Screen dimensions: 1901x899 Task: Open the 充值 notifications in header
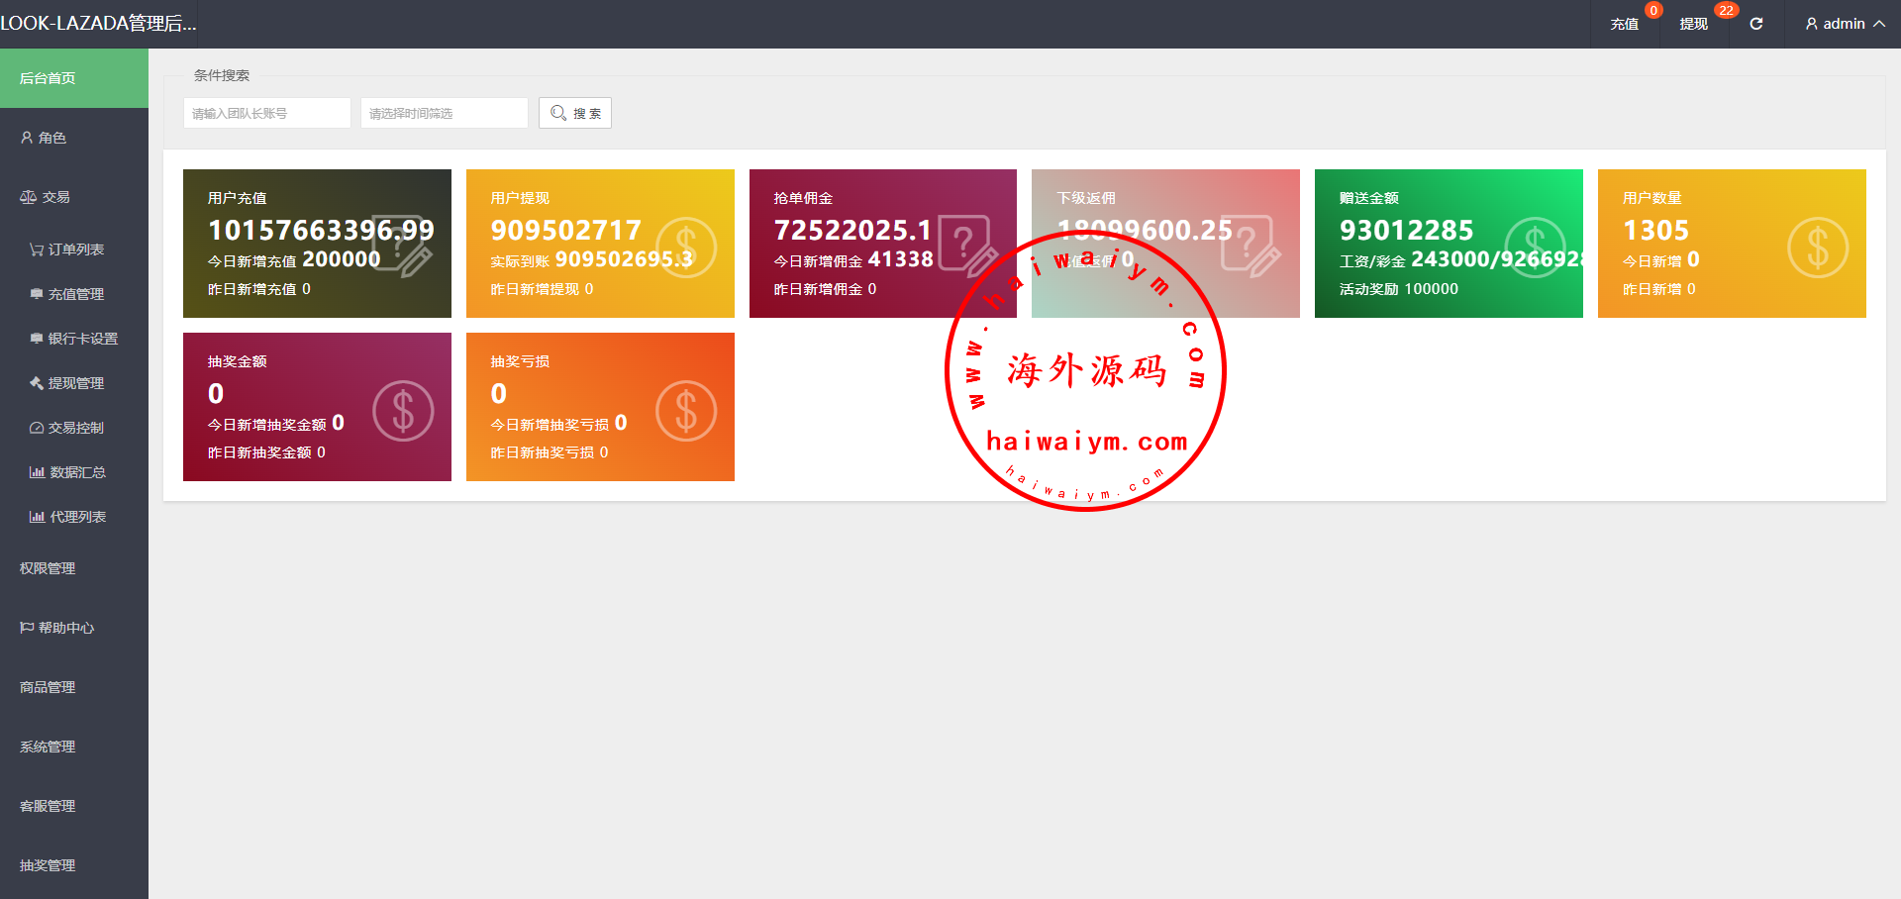coord(1624,24)
